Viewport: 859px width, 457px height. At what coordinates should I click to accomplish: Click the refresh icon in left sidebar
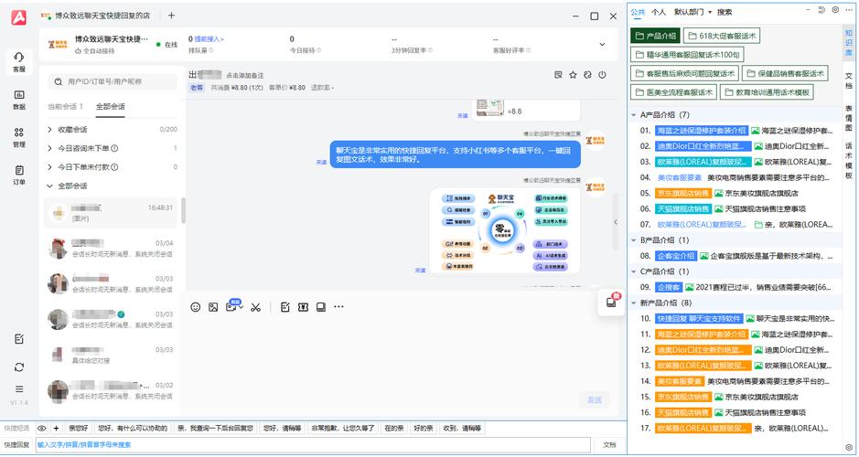18,367
